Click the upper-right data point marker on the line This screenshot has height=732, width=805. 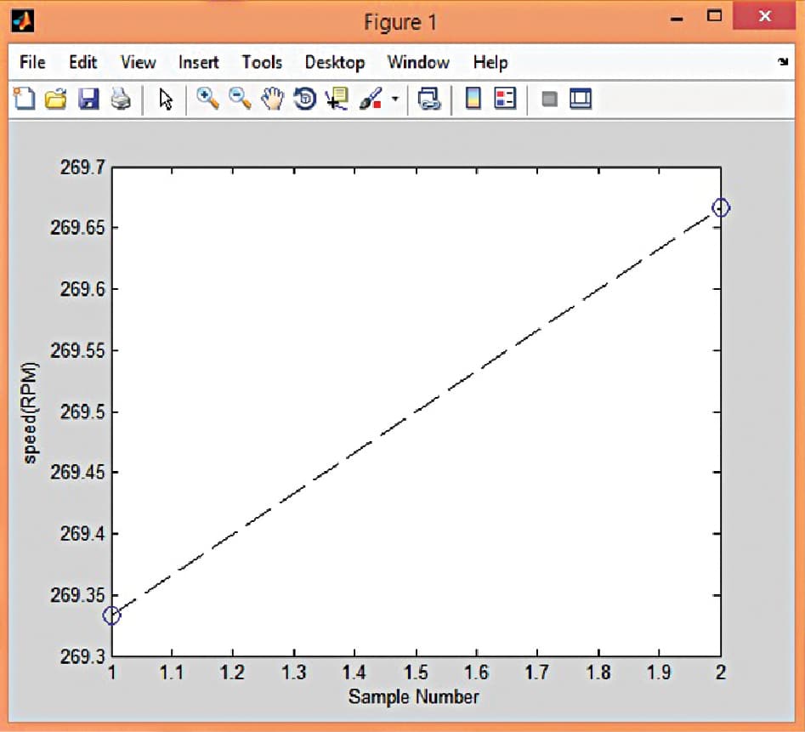[720, 207]
